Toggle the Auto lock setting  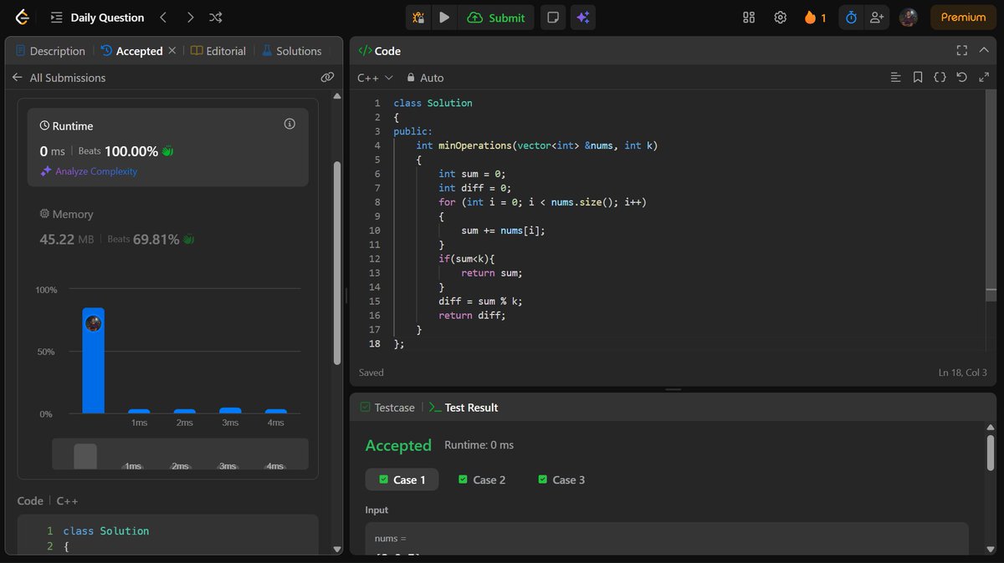(425, 78)
